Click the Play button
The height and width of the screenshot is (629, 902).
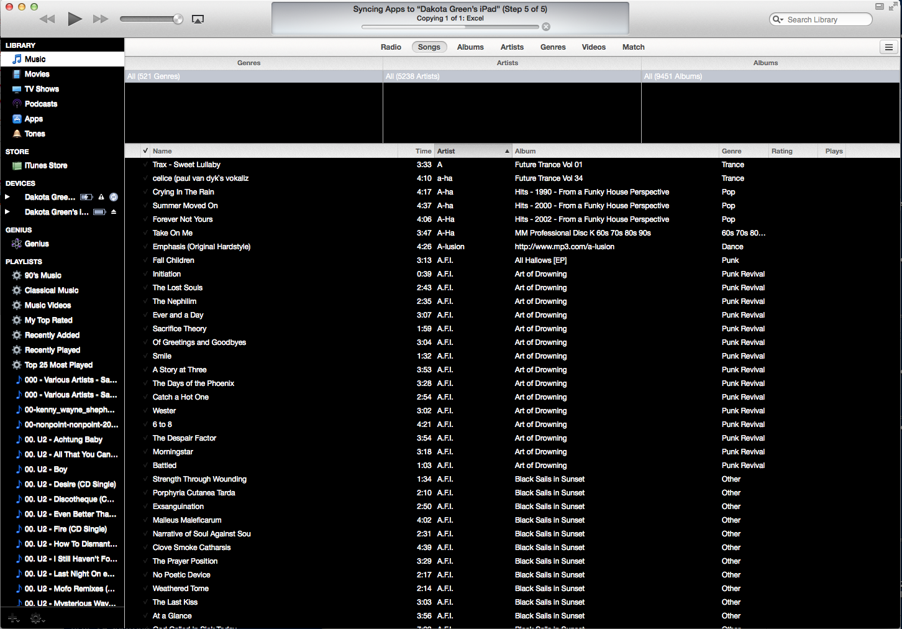click(75, 19)
